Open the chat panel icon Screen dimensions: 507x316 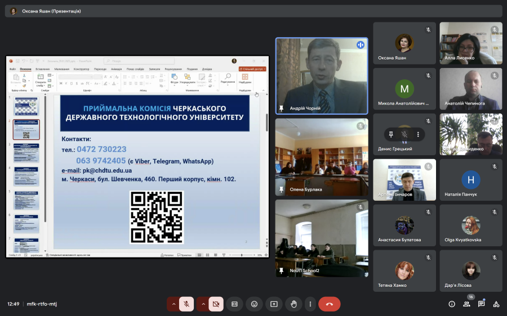(x=482, y=304)
